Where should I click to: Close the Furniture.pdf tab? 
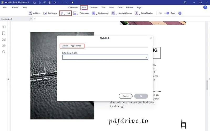click(x=31, y=19)
